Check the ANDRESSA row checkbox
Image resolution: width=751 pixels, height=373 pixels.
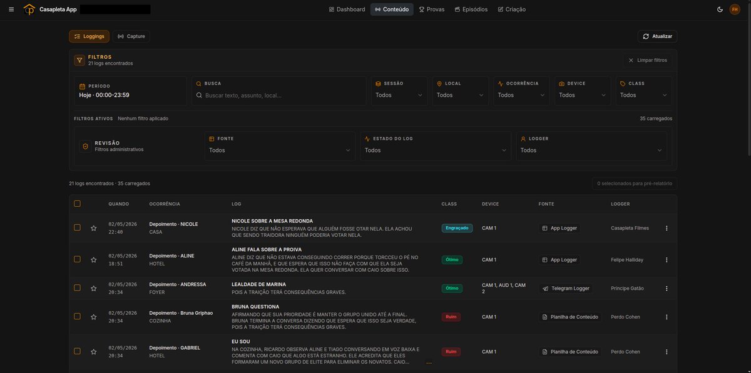coord(77,287)
